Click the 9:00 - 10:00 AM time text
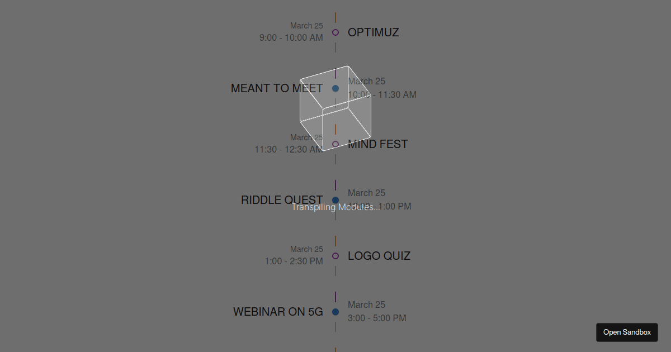671x352 pixels. (291, 37)
